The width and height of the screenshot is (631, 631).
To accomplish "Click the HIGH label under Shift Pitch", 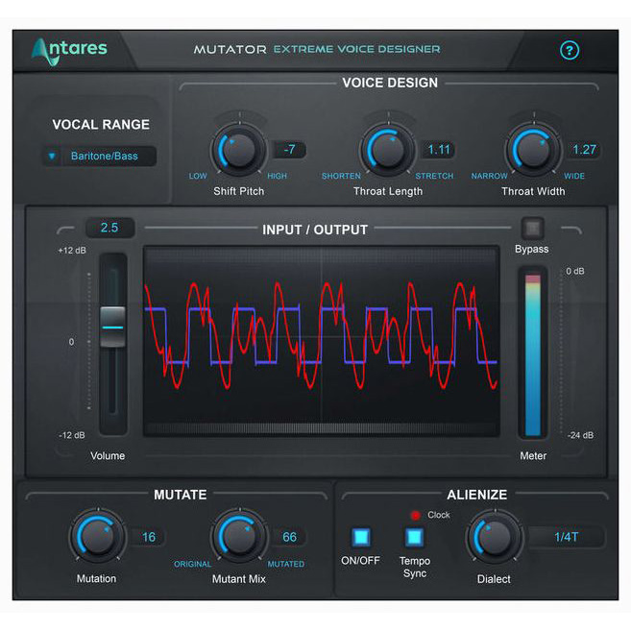I will tap(277, 177).
